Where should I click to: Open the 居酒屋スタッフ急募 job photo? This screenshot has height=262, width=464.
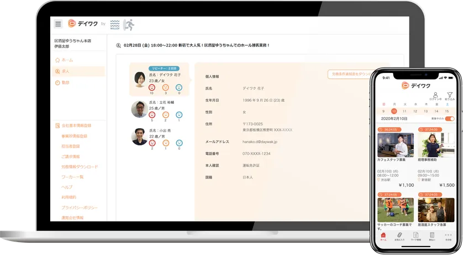tap(436, 210)
